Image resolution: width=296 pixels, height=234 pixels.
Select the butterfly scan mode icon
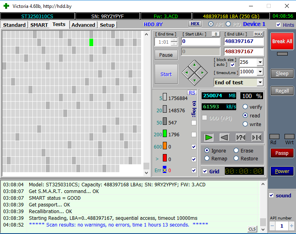[257, 137]
